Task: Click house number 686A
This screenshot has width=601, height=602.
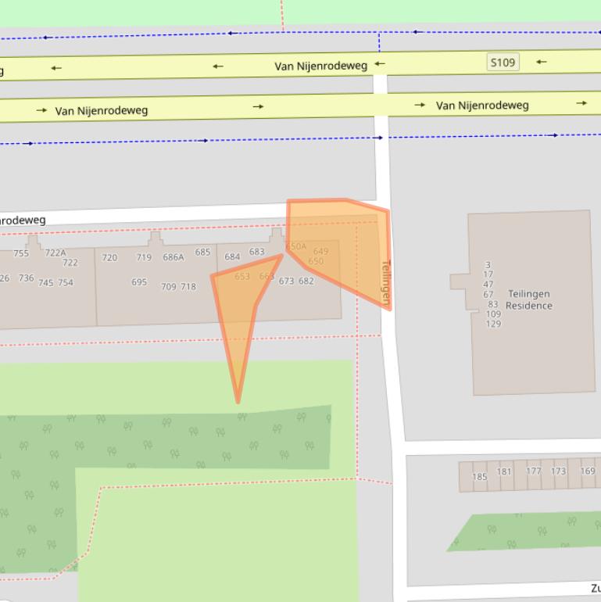Action: click(174, 257)
